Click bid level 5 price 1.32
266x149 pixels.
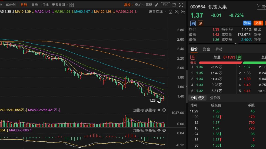tap(199, 91)
